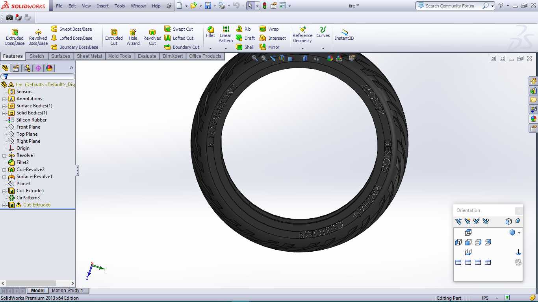Select the Revolved Boss/Base tool
This screenshot has width=538, height=302.
[38, 37]
